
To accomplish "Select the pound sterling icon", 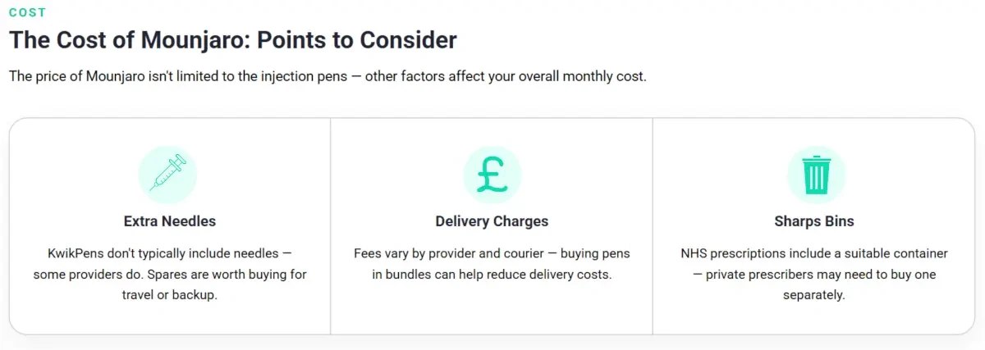I will click(x=492, y=175).
